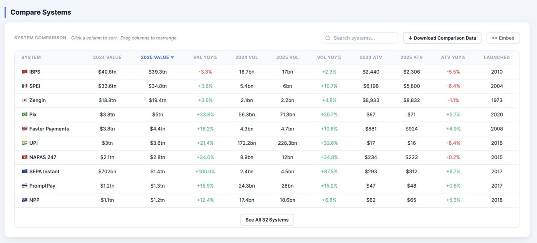This screenshot has height=243, width=537.
Task: Click the System Comparison label
Action: click(x=40, y=38)
